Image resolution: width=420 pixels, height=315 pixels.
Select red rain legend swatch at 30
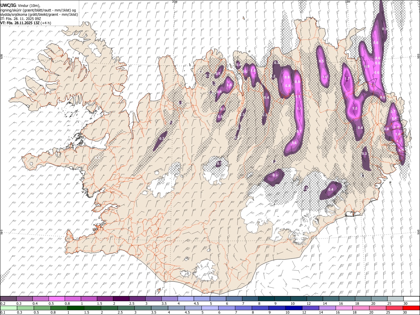pyautogui.click(x=411, y=308)
